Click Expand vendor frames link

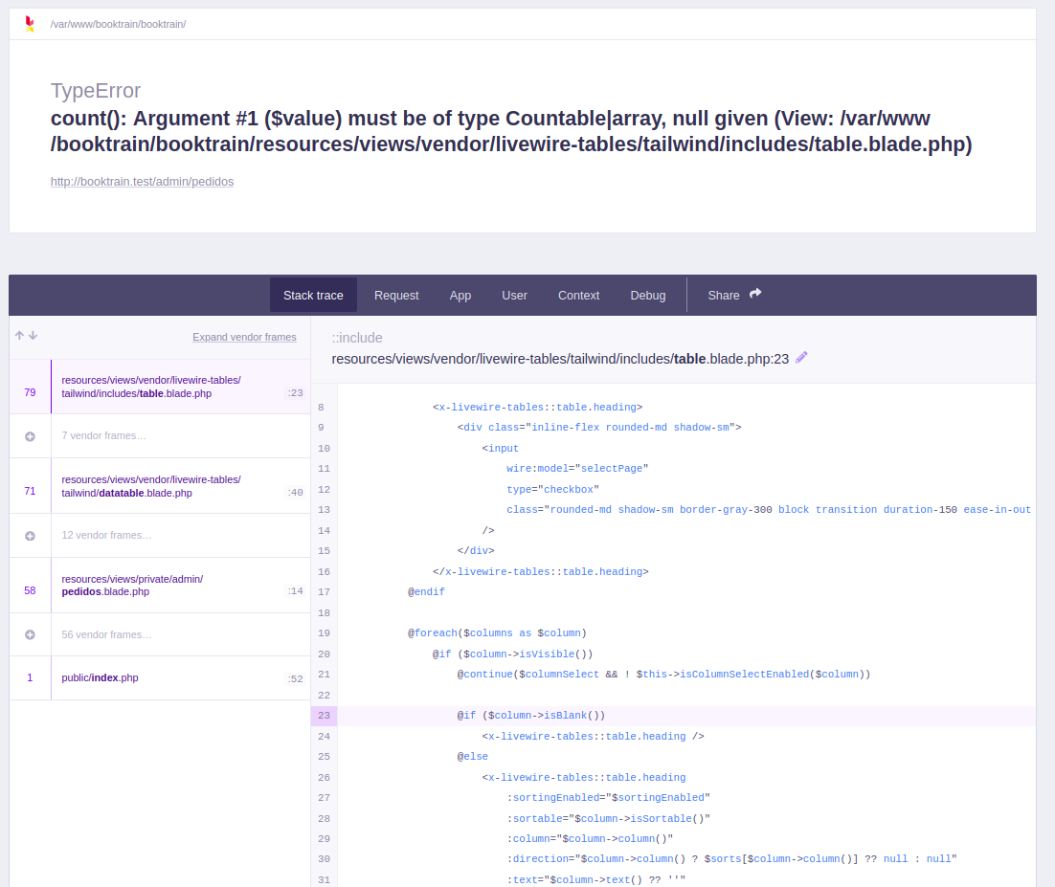244,337
